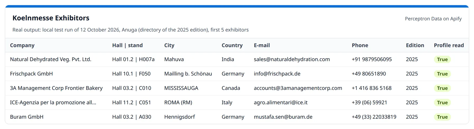The width and height of the screenshot is (474, 129).
Task: Click Natural Dehydrated Veg. Pvt. Ltd. company cell
Action: click(x=51, y=59)
